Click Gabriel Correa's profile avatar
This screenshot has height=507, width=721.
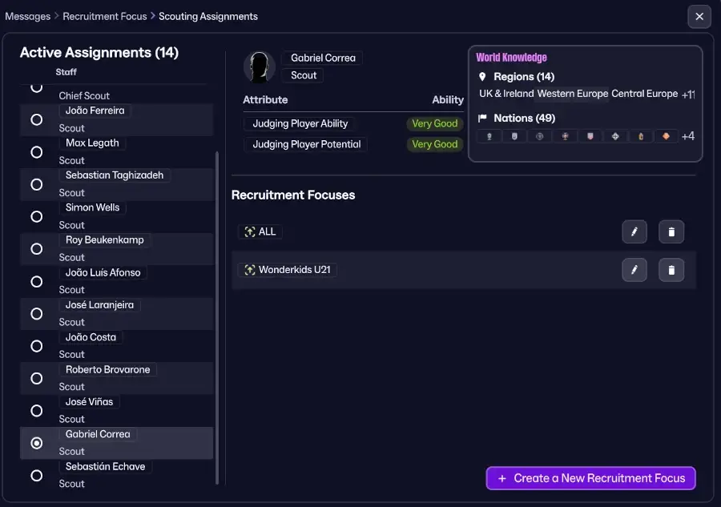point(259,67)
